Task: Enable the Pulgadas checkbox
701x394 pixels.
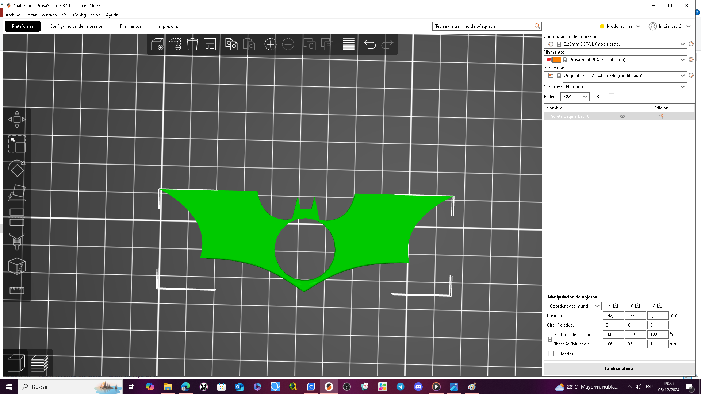Action: click(551, 354)
